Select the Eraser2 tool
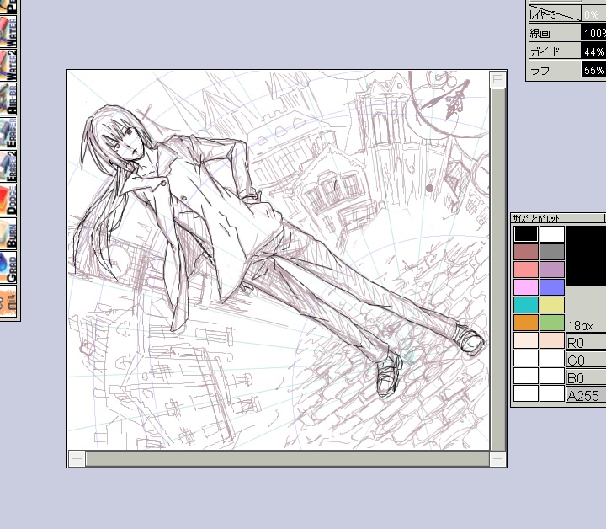The width and height of the screenshot is (606, 529). click(x=8, y=166)
